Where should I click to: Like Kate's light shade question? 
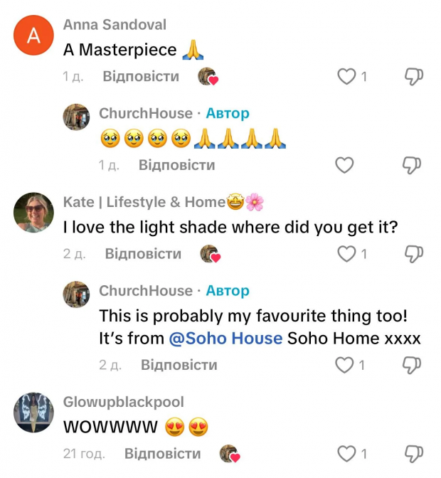click(346, 254)
